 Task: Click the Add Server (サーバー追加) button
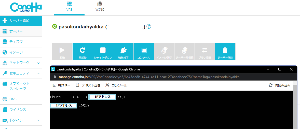click(x=21, y=21)
